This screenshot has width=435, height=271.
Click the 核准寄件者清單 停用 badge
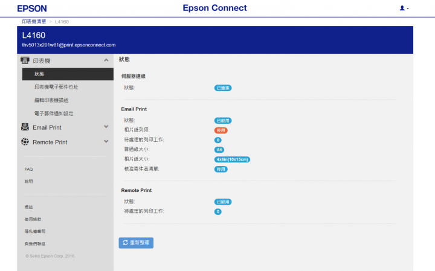(221, 169)
